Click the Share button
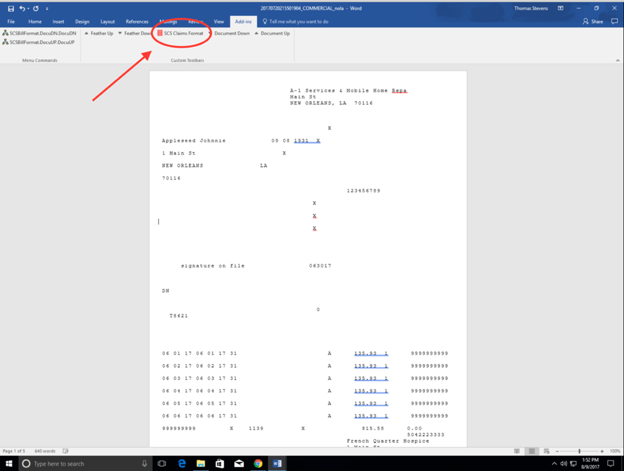Screen dimensions: 624x471 [593, 22]
